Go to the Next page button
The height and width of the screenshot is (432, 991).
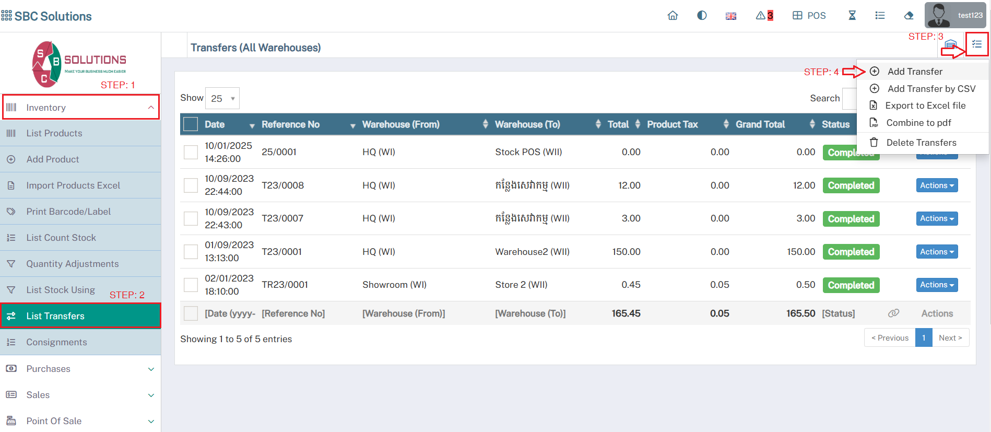pyautogui.click(x=950, y=338)
